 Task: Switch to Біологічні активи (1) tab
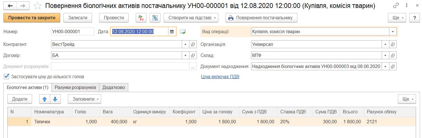point(28,87)
